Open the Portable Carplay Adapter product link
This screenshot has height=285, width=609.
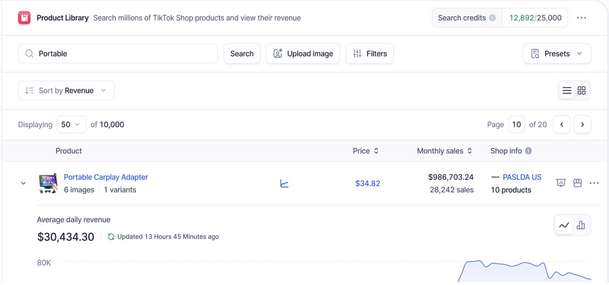pyautogui.click(x=106, y=177)
